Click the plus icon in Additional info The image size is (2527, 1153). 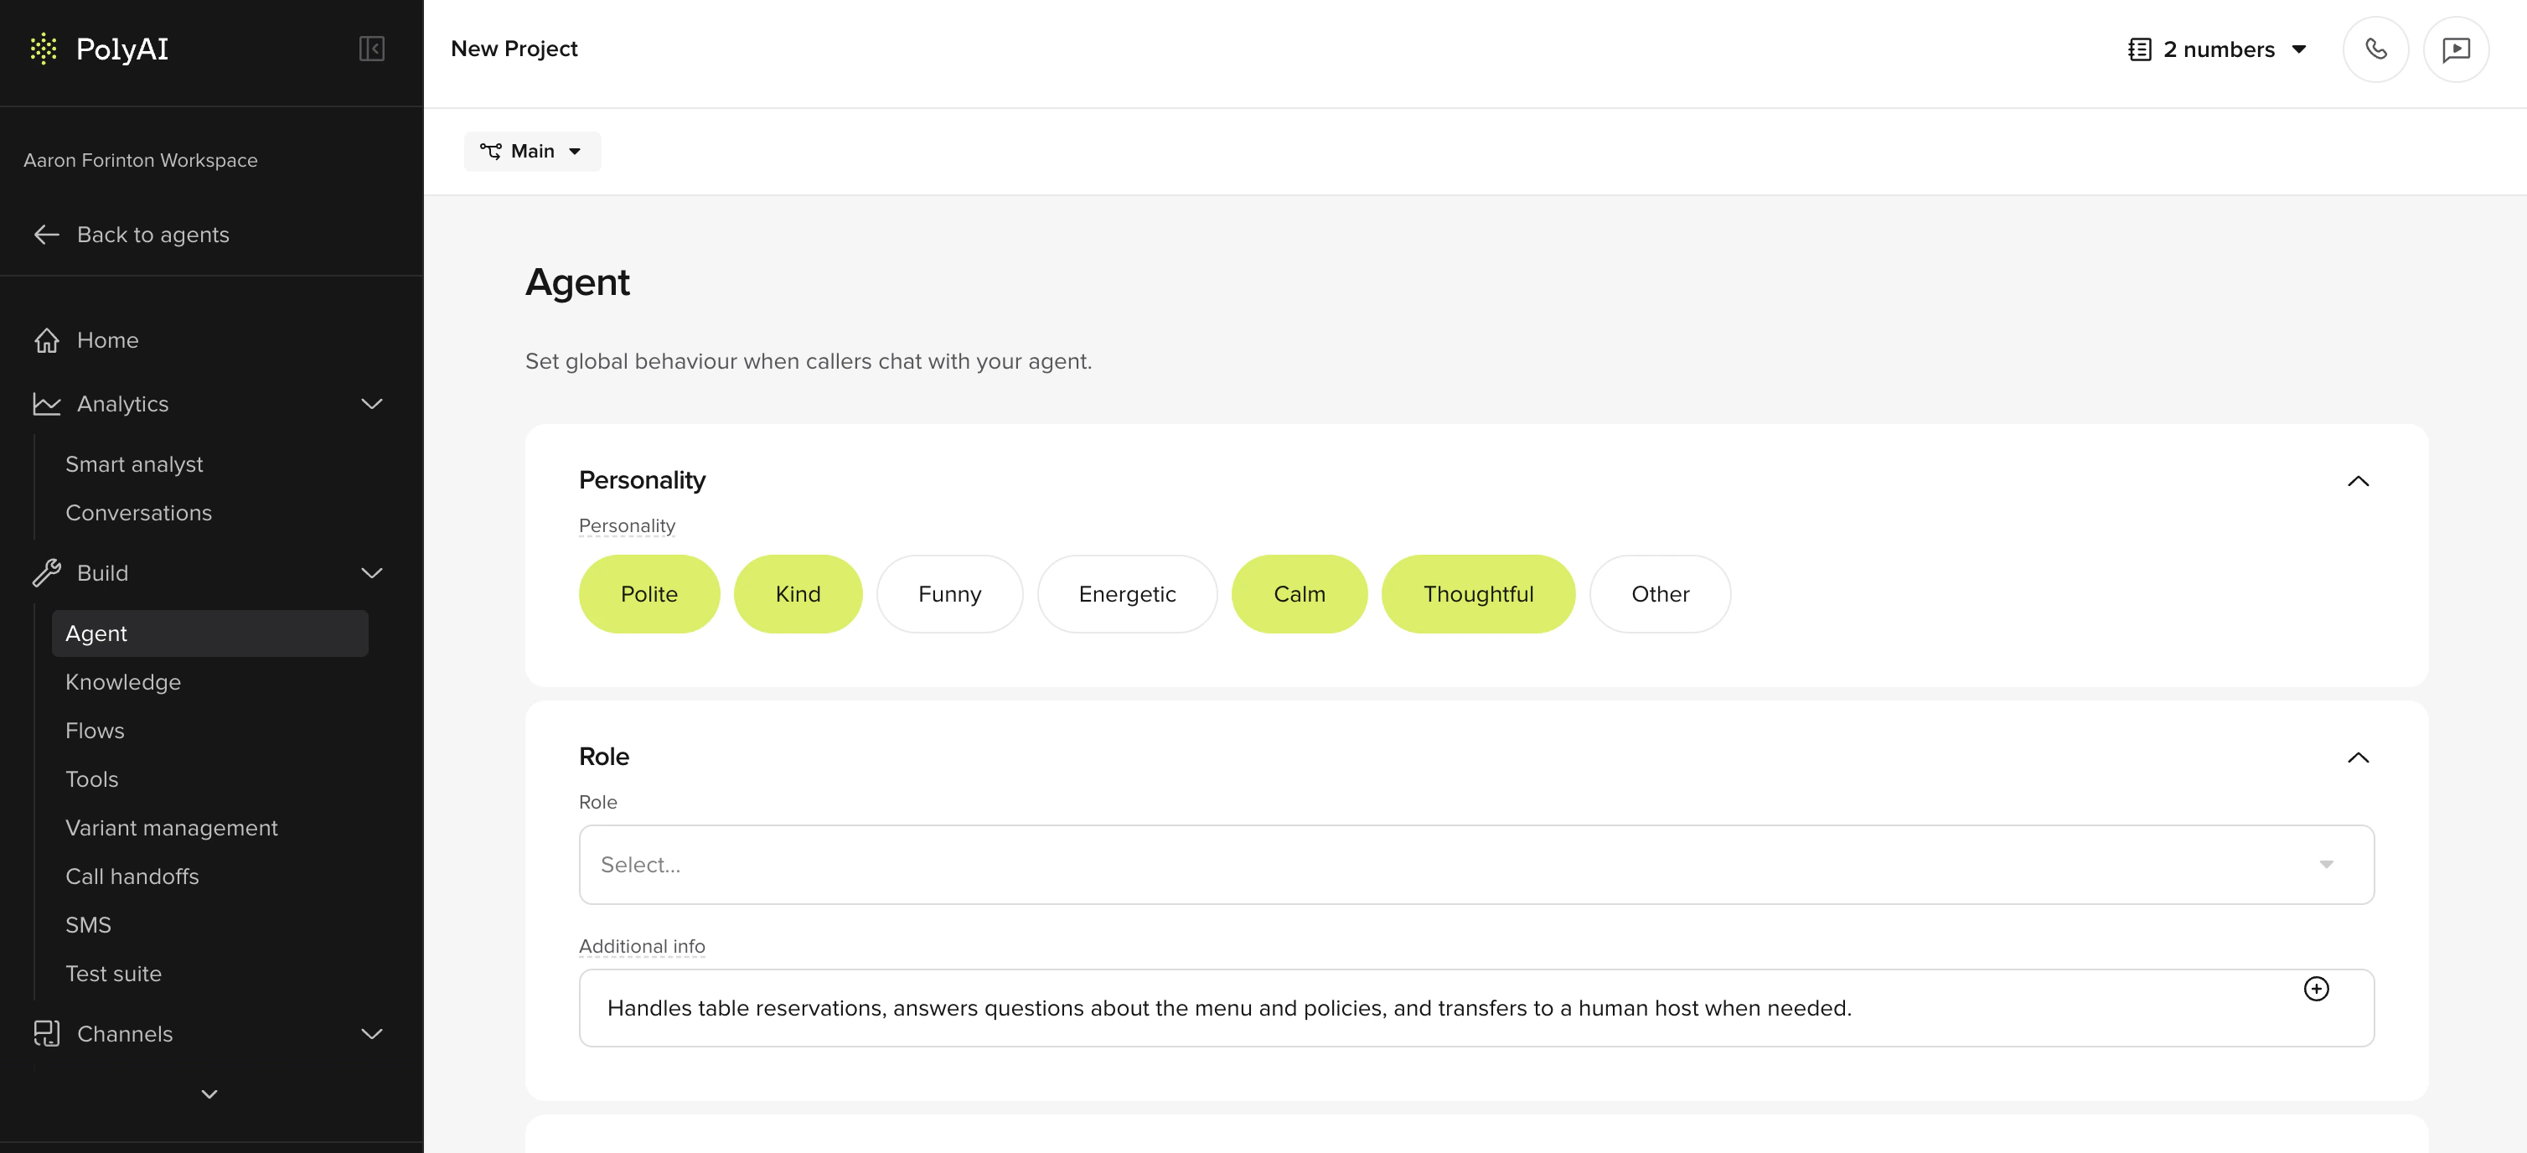point(2315,988)
